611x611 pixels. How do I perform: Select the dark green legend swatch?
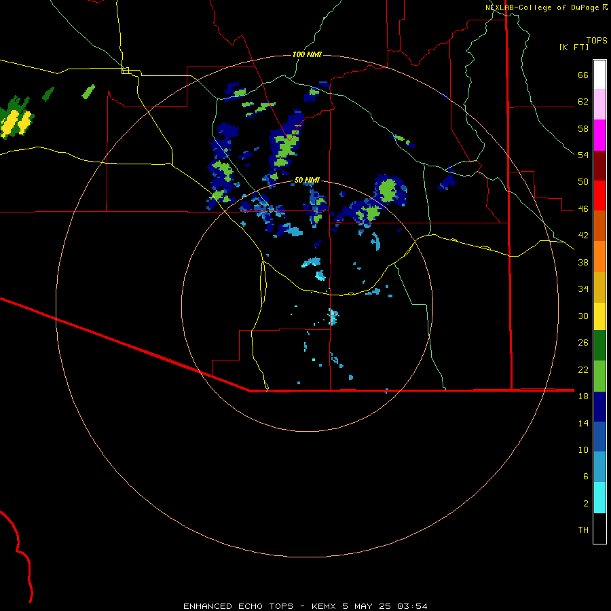tap(599, 346)
